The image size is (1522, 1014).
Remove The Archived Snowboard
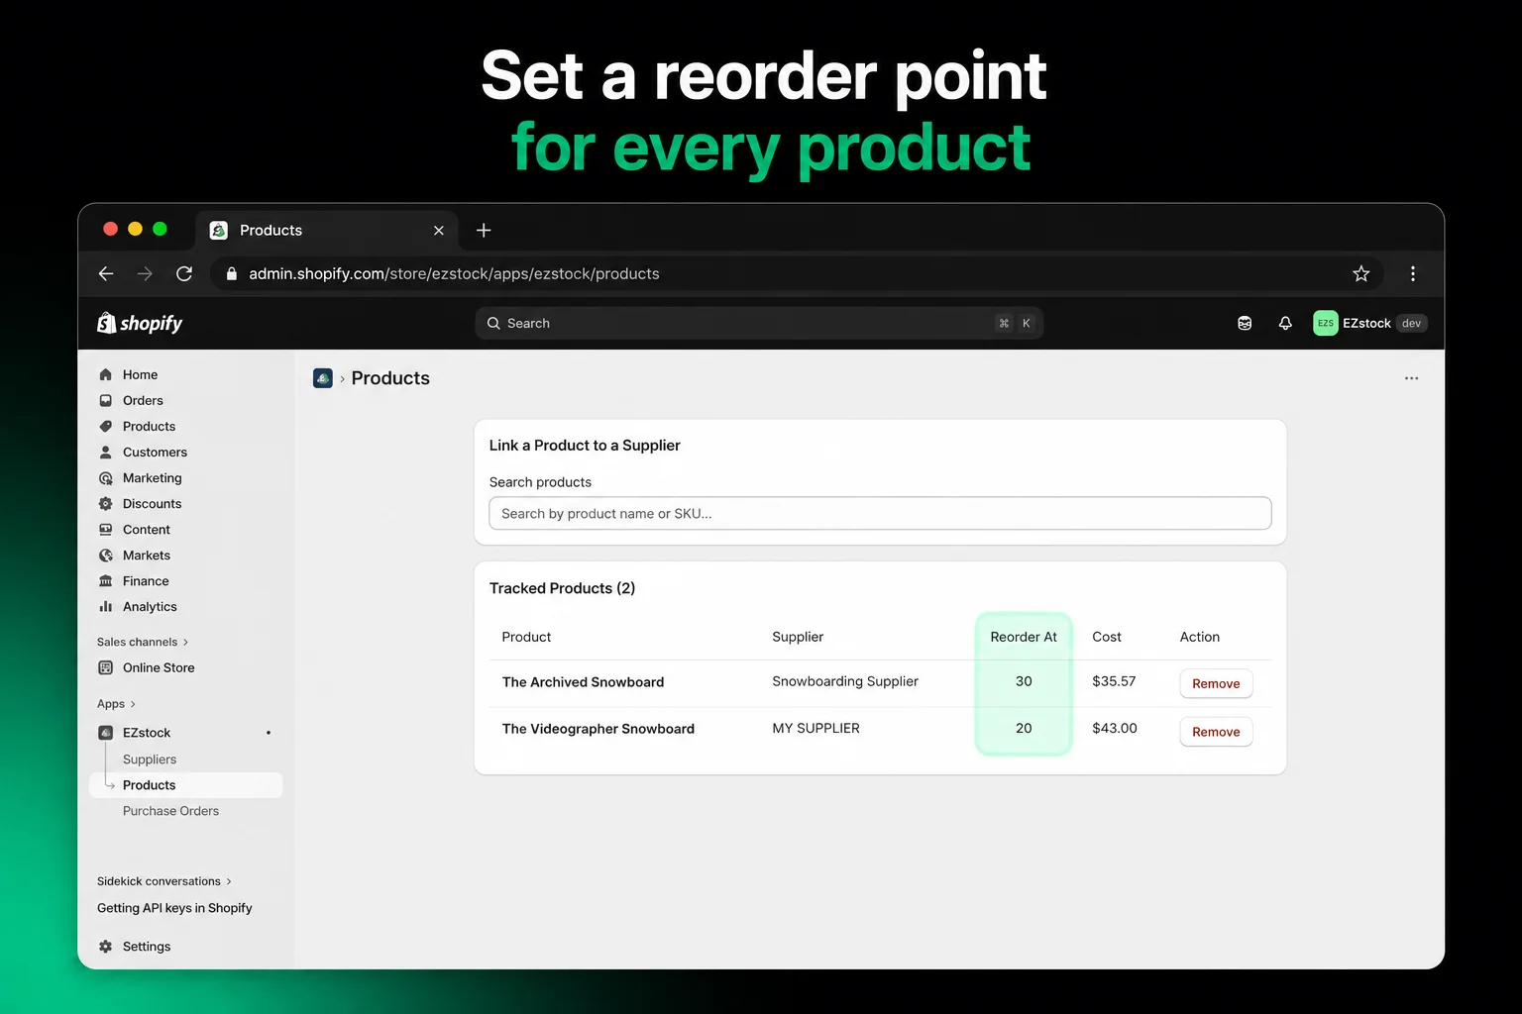(1216, 683)
